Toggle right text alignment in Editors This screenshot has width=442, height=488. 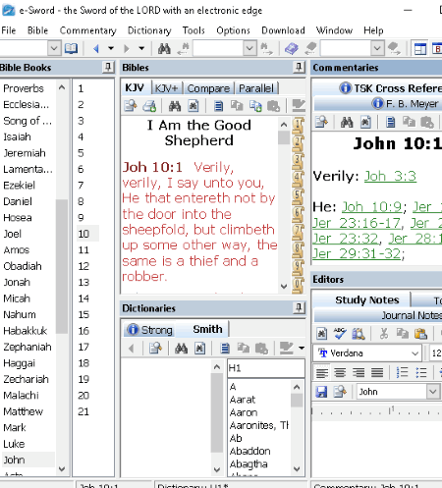pyautogui.click(x=359, y=372)
